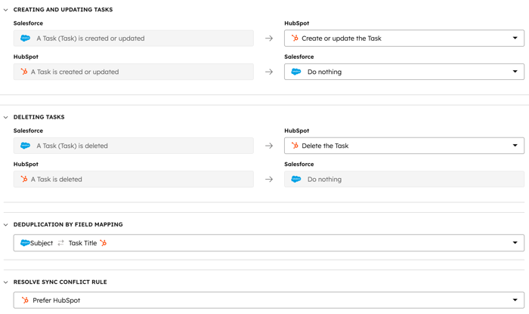Click the arrow after 'A Task is created or updated'
Viewport: 529px width, 314px height.
point(269,72)
